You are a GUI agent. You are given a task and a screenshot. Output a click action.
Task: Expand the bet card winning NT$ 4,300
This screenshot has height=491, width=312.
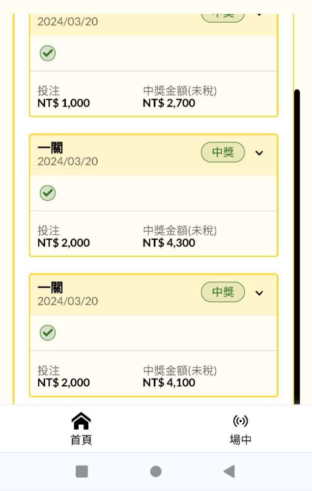tap(259, 153)
